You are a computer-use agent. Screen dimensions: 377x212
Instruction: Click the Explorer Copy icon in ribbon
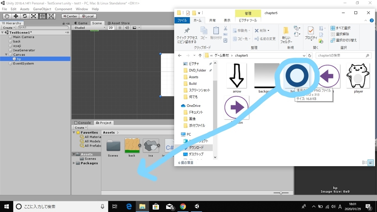[x=204, y=33]
